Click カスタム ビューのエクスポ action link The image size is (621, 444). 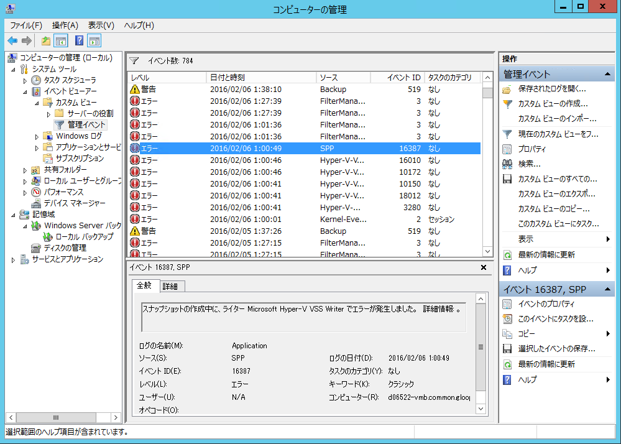[556, 194]
